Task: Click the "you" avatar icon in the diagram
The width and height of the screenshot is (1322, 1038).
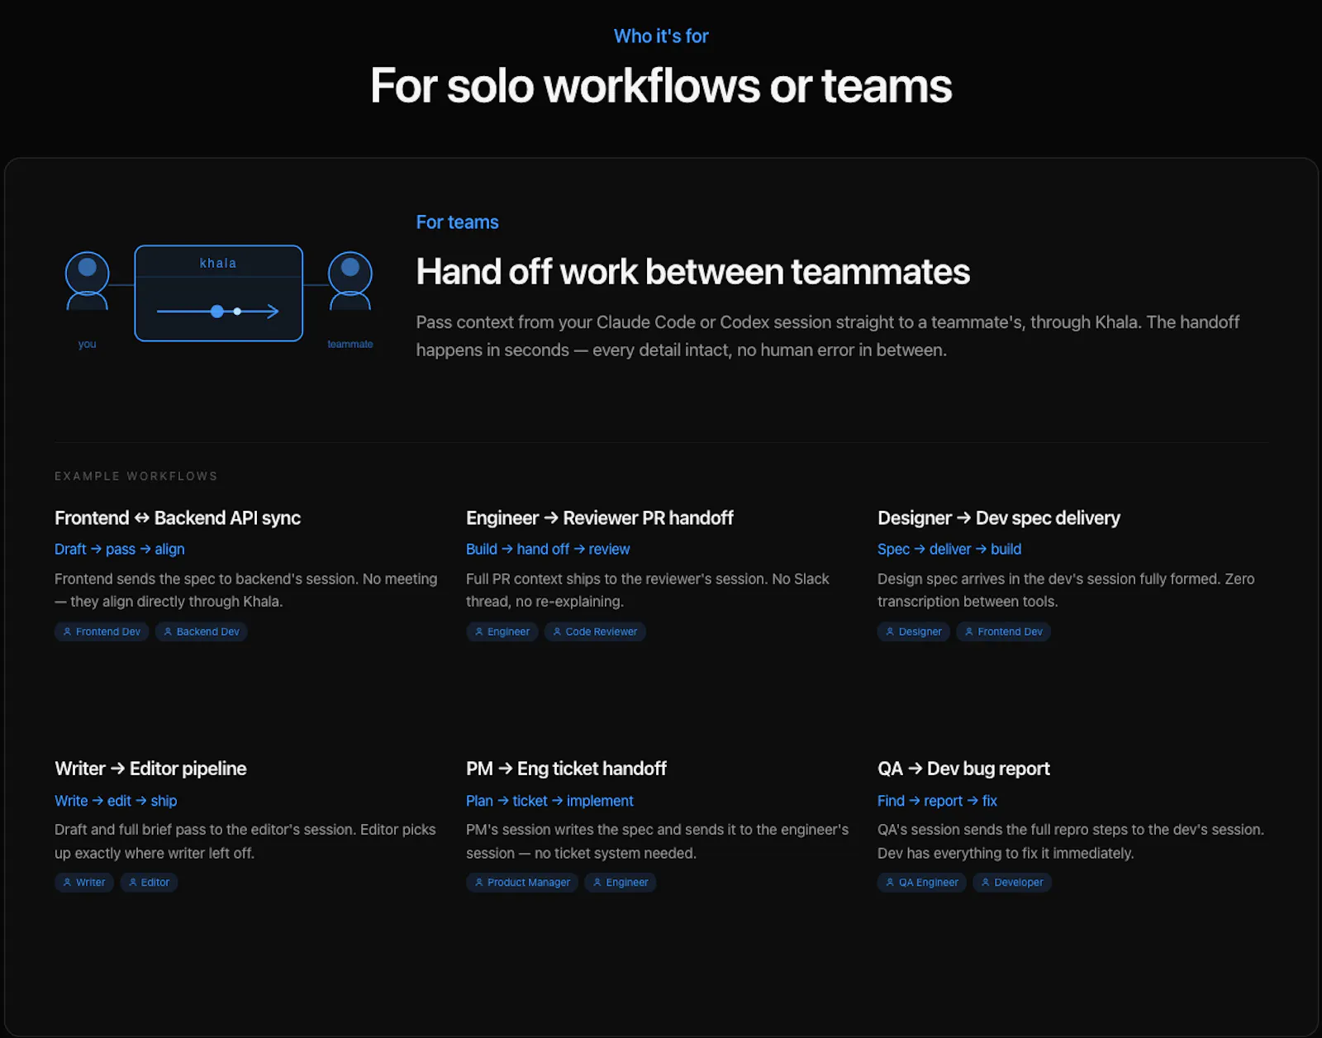Action: pos(87,281)
